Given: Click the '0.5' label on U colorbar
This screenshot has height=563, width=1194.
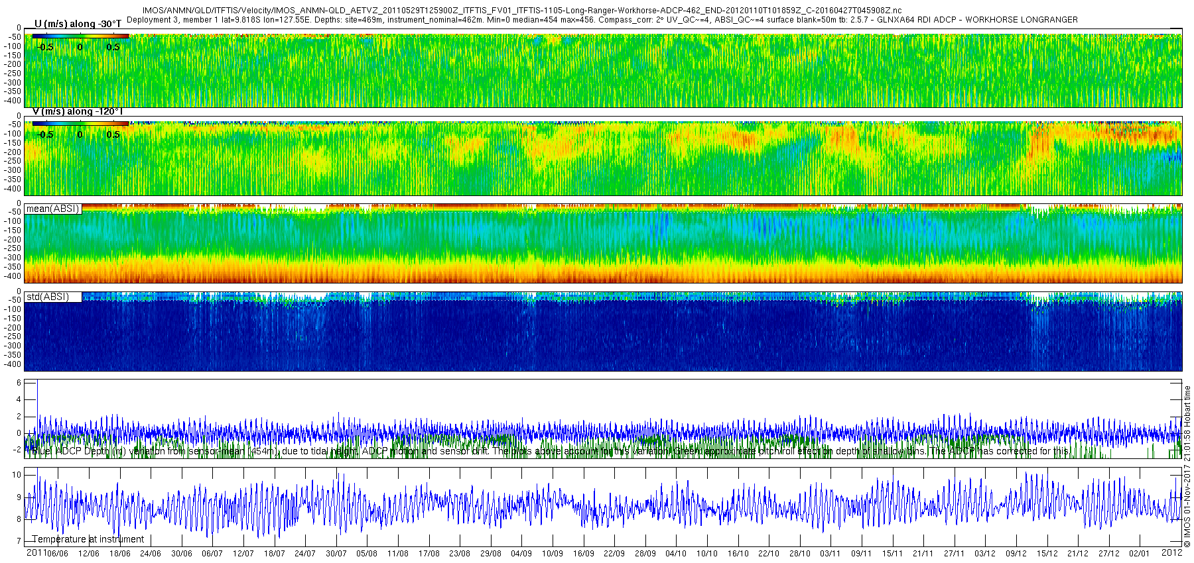Looking at the screenshot, I should click(113, 47).
